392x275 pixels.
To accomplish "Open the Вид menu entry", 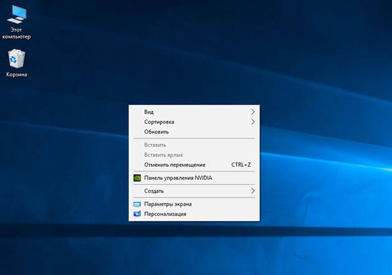I will point(194,112).
